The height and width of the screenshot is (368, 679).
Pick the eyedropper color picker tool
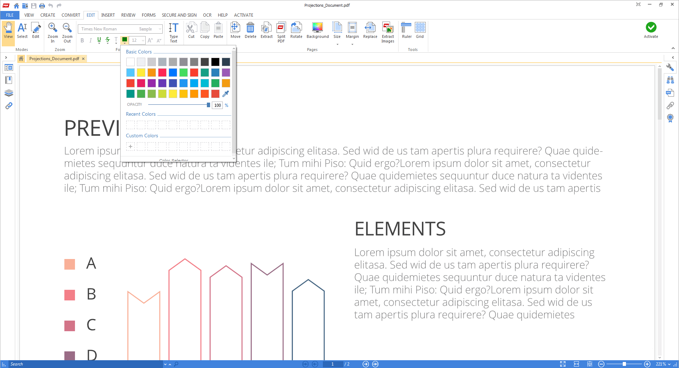(x=226, y=94)
